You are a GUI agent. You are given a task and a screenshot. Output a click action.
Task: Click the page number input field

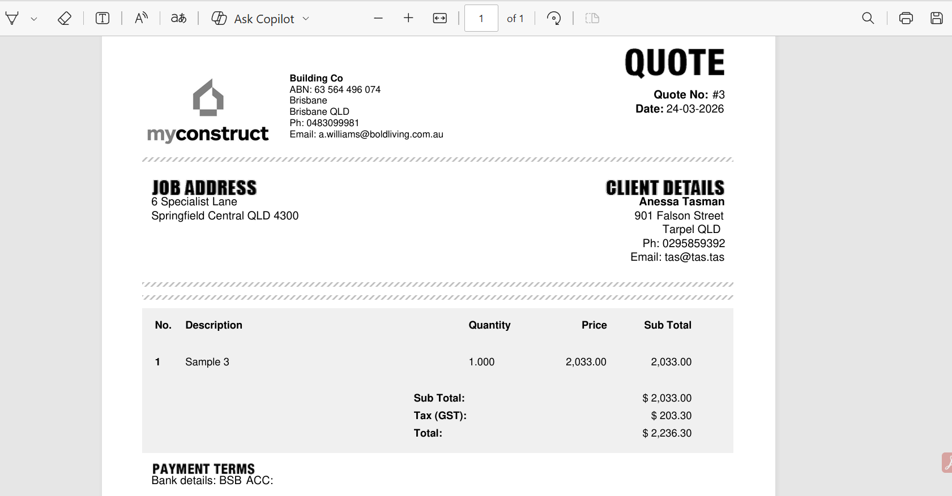[x=481, y=19]
